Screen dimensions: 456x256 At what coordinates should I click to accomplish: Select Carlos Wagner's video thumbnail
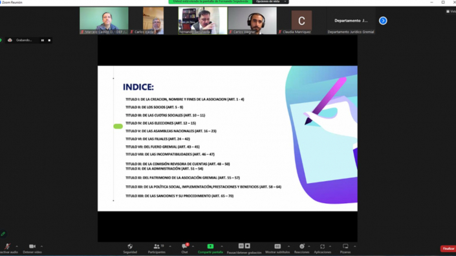click(252, 21)
